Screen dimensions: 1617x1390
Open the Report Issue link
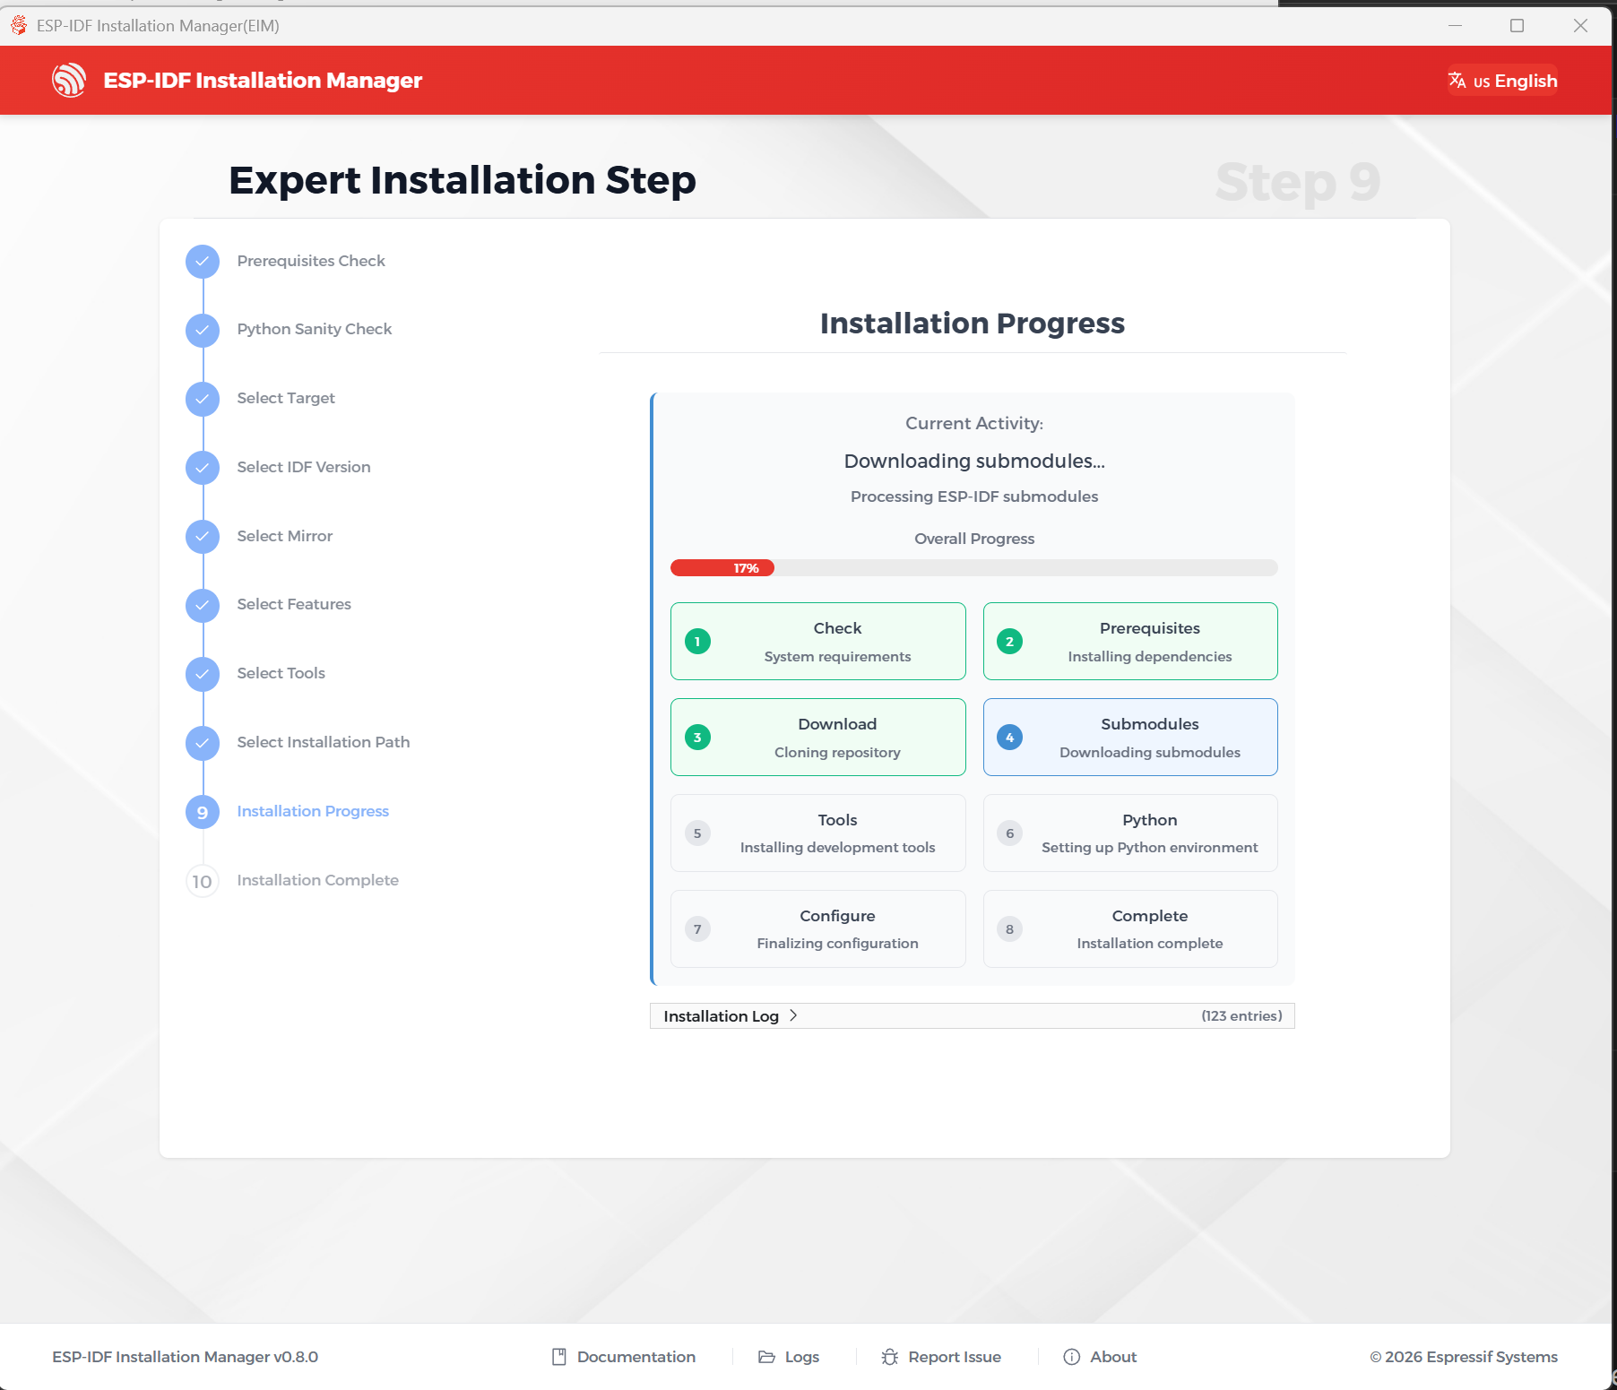(x=955, y=1357)
